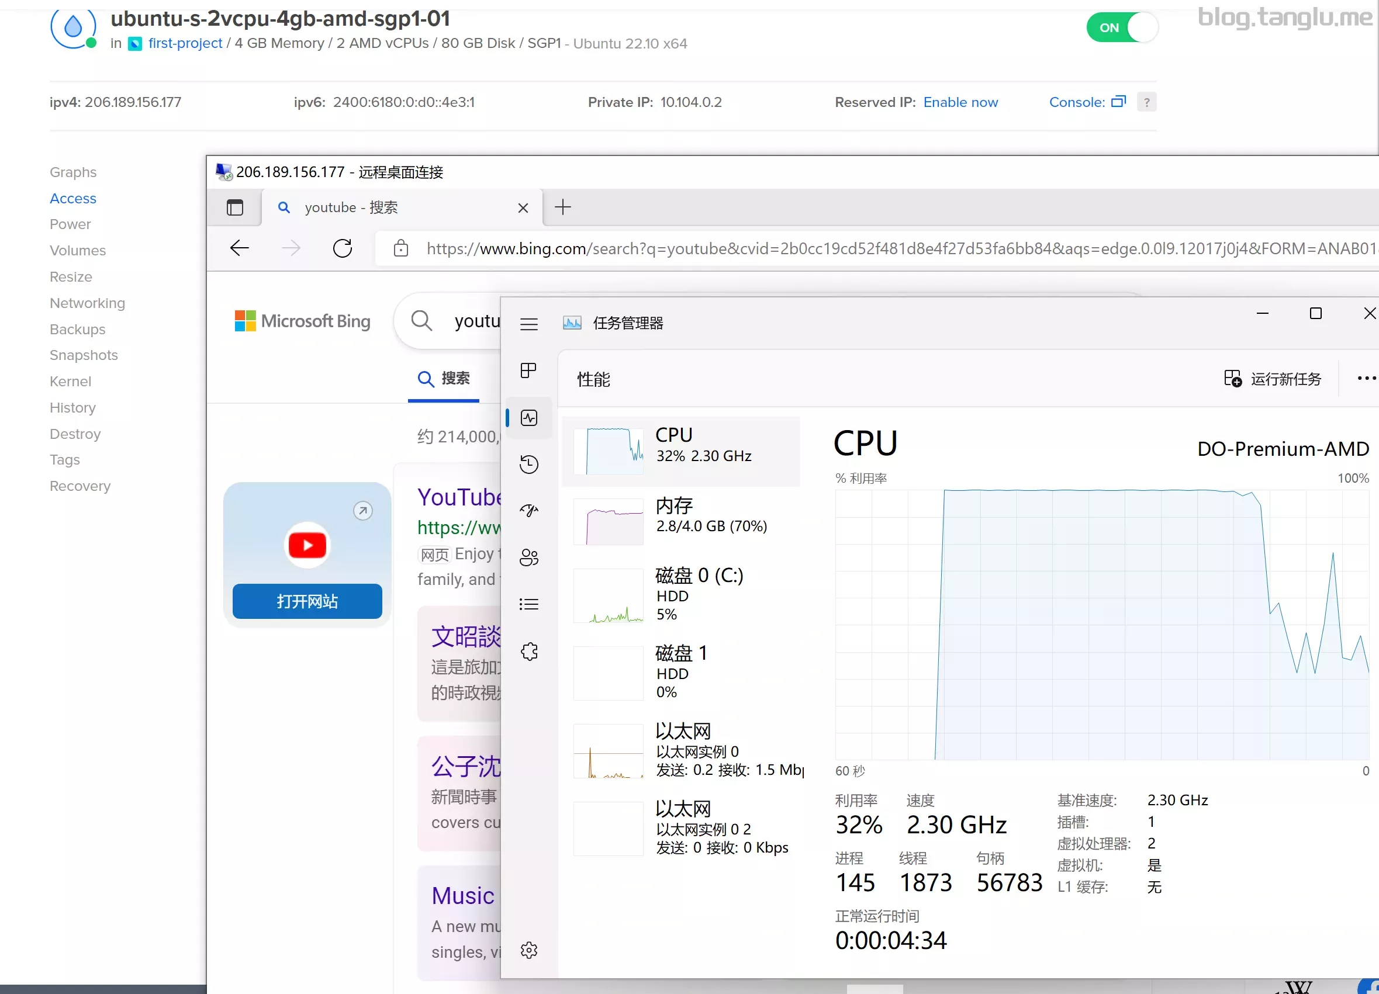Open Snapshots section in sidebar

pos(83,355)
